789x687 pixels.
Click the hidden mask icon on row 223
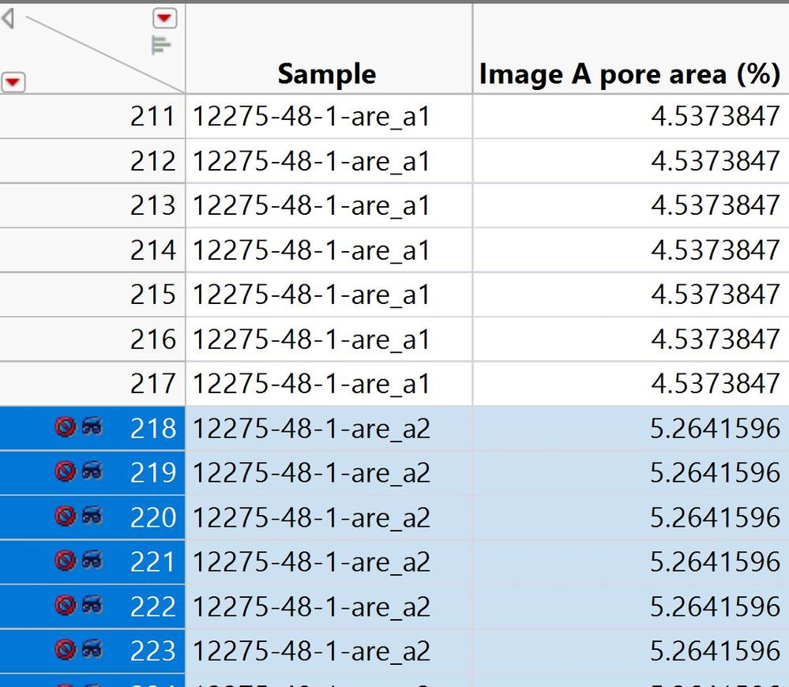[92, 649]
